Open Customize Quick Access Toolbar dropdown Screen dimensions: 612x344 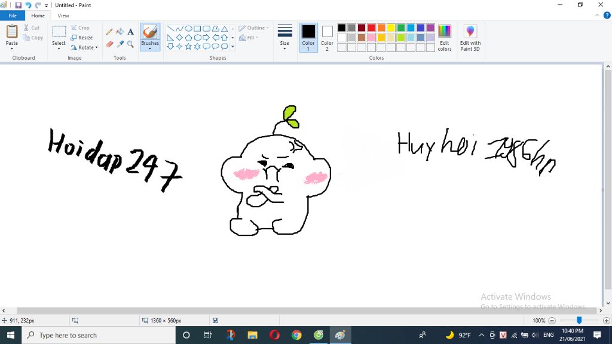[x=47, y=5]
